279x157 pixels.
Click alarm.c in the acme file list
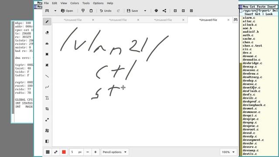tap(249, 18)
